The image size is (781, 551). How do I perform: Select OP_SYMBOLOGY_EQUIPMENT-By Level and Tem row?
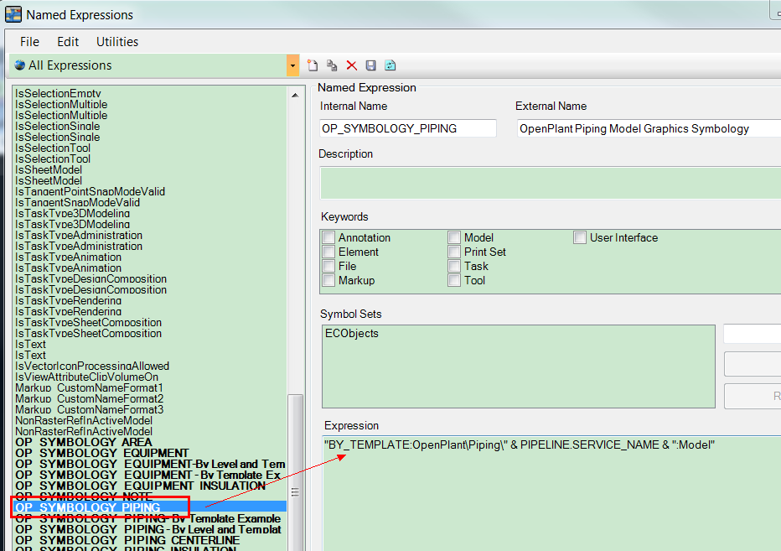[150, 465]
